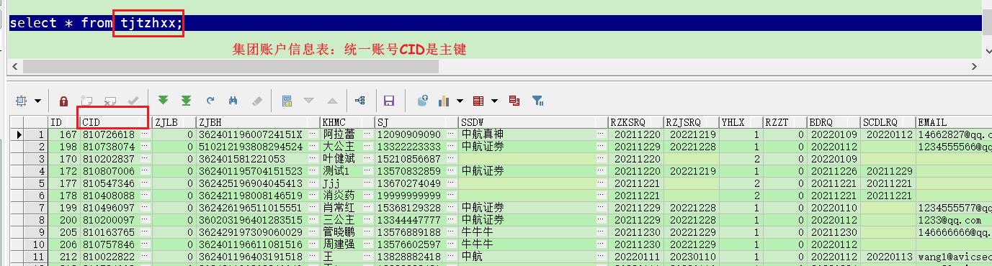Open the dropdown arrow beside grid selection icon

(x=37, y=101)
